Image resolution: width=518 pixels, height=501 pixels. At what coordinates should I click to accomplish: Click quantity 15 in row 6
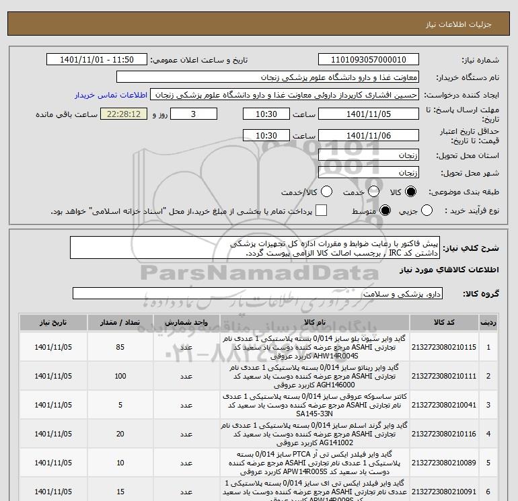120,492
